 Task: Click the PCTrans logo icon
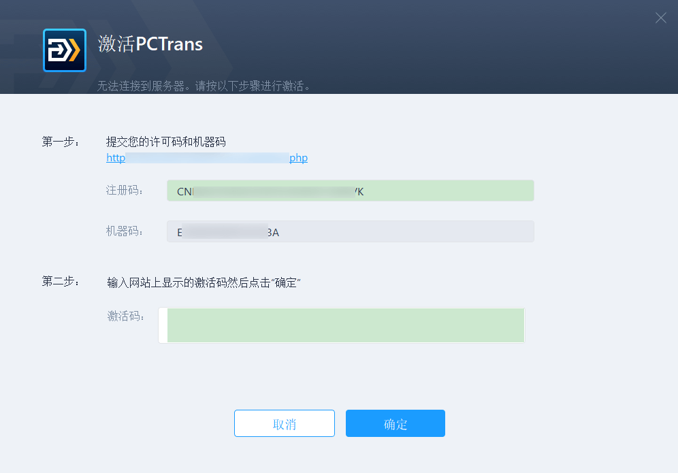click(65, 50)
